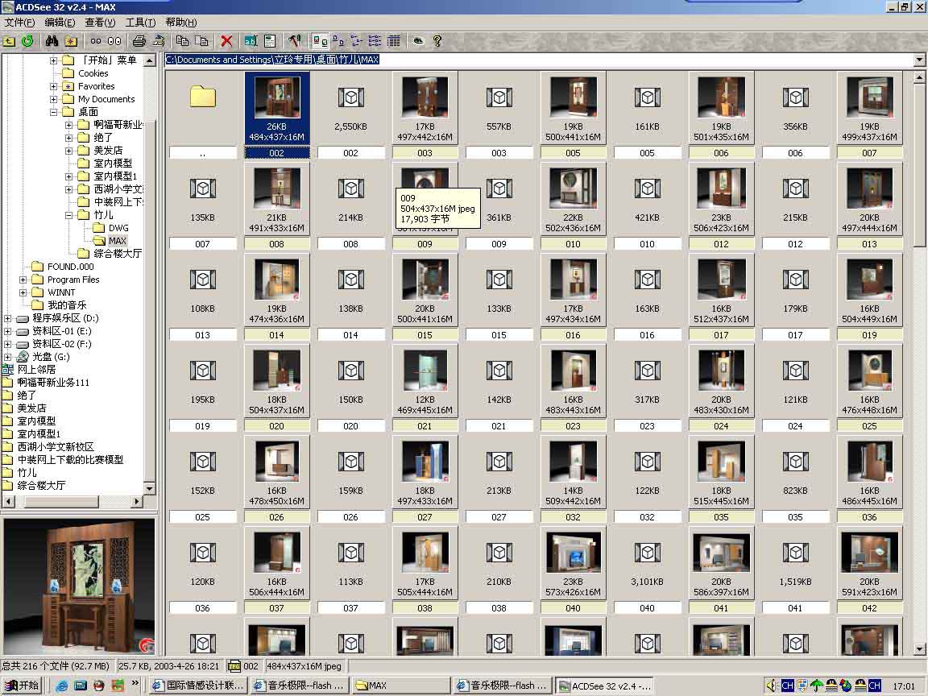Rename file with the a.b toolbar icon
The height and width of the screenshot is (696, 928).
(x=251, y=41)
